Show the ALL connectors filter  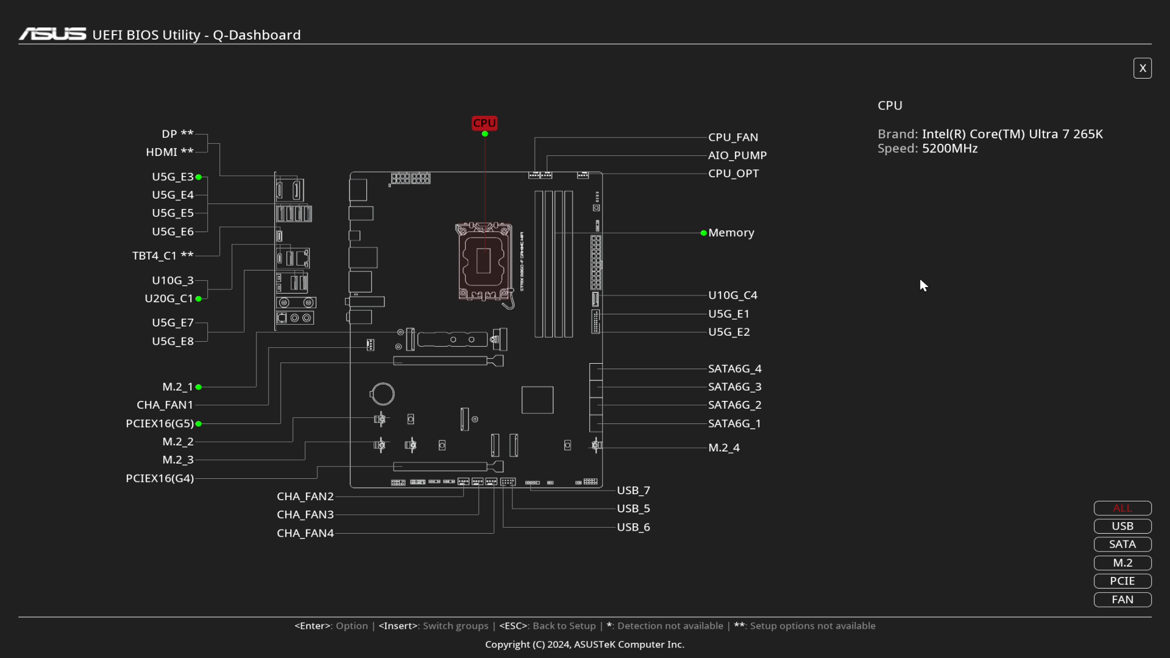1122,508
